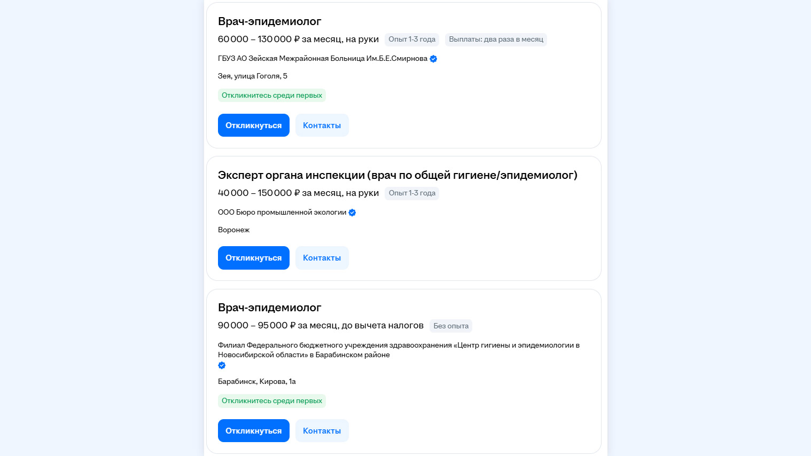This screenshot has height=456, width=811.
Task: Open employer ООО Бюро промышленной экологии
Action: [x=282, y=213]
